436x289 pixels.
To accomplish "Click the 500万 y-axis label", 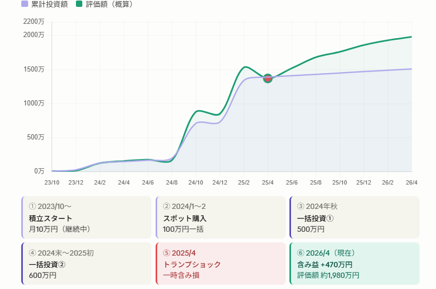I will click(36, 137).
